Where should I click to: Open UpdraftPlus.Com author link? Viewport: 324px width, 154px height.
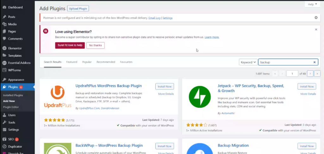click(x=89, y=108)
